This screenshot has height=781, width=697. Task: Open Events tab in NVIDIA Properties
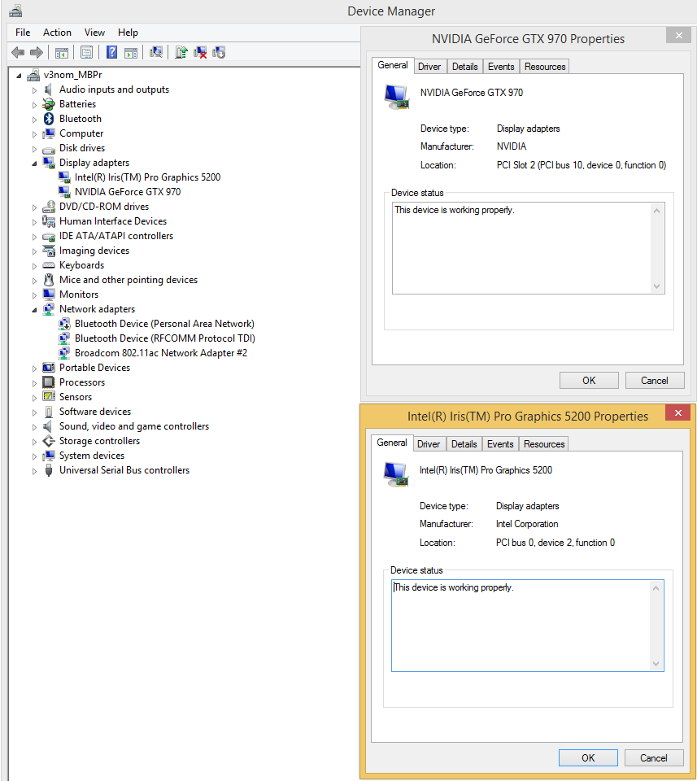(x=501, y=67)
